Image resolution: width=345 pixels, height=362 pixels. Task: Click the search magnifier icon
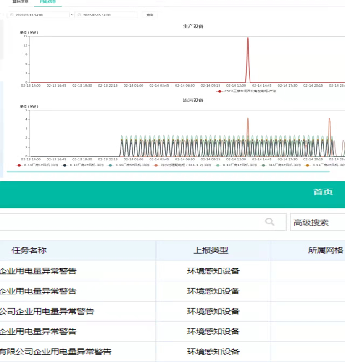click(270, 222)
